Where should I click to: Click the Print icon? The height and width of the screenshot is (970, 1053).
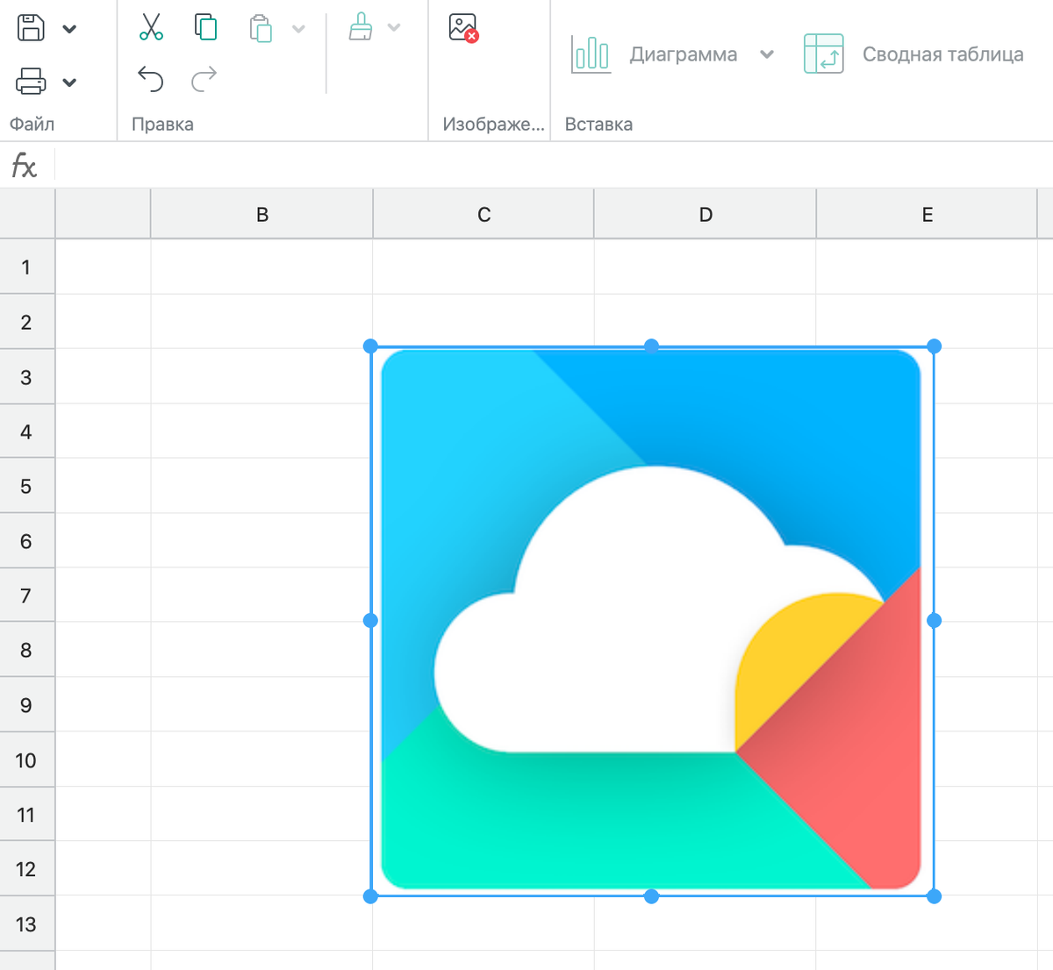[31, 82]
